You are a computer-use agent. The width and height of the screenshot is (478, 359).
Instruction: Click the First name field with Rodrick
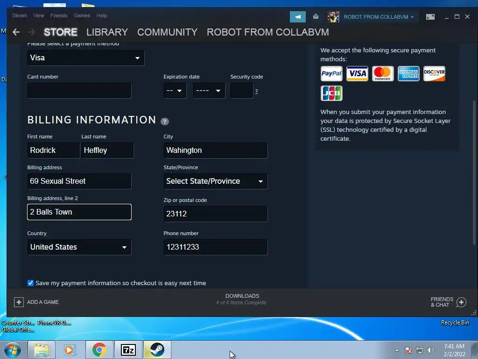pos(53,151)
